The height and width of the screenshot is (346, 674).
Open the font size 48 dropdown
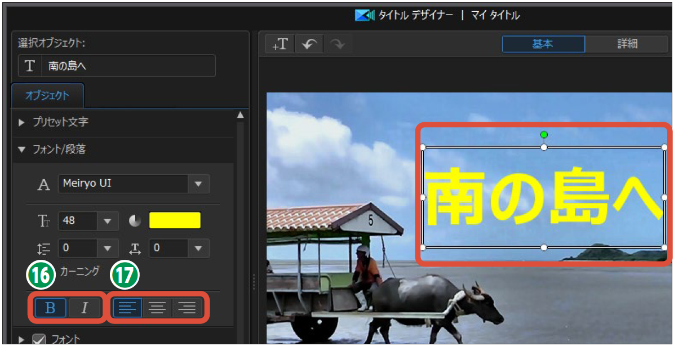click(x=107, y=221)
